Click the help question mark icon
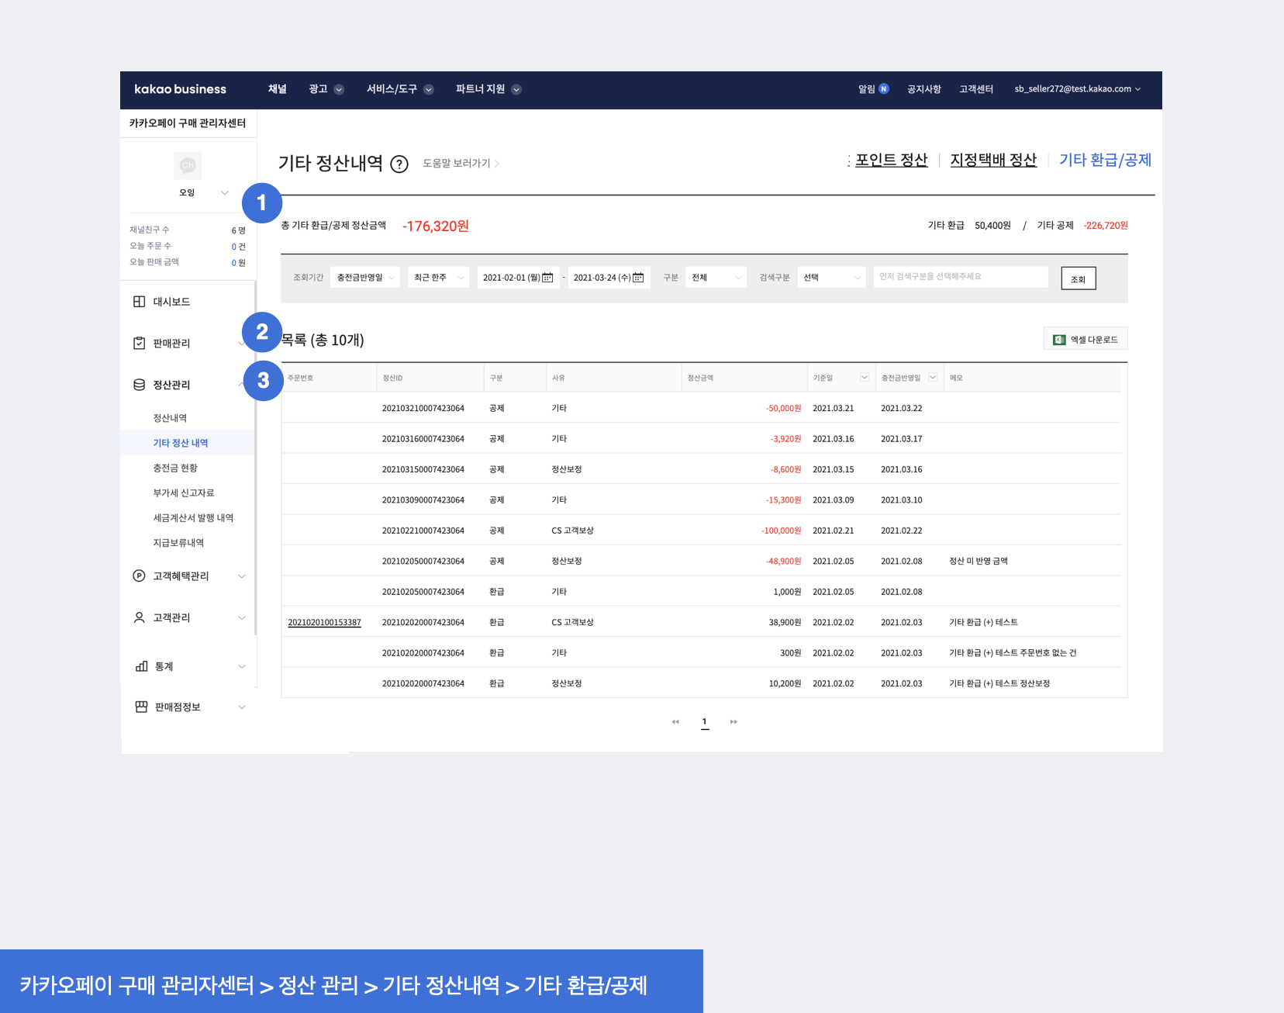This screenshot has width=1284, height=1013. (399, 164)
